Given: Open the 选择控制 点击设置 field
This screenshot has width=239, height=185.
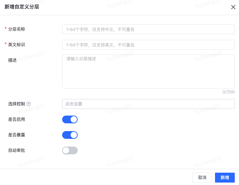Looking at the screenshot, I should (x=148, y=104).
